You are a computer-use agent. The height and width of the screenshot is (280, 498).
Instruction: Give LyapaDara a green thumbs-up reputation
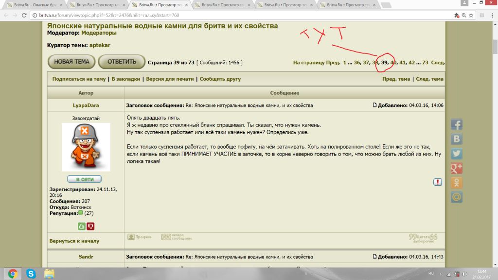pos(81,226)
